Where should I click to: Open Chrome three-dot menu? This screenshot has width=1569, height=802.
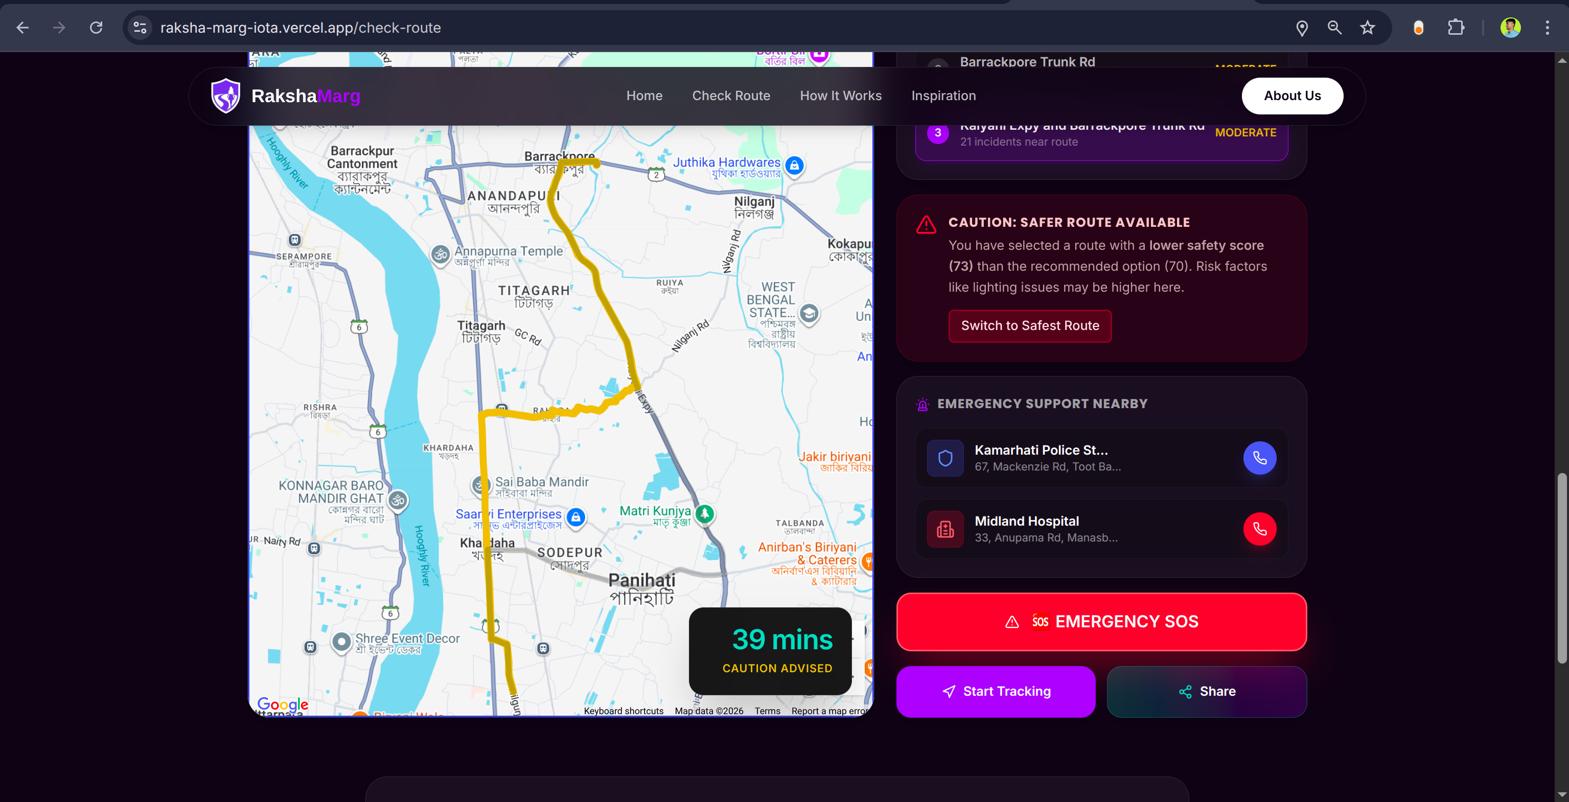point(1547,28)
